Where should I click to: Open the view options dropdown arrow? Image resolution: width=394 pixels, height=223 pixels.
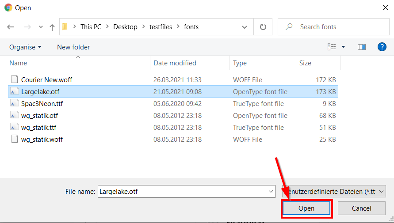pos(343,47)
